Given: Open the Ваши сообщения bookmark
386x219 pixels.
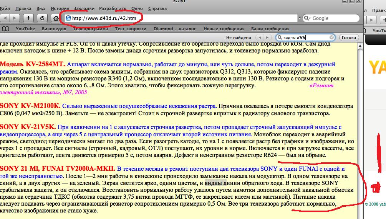Looking at the screenshot, I should pos(270,29).
